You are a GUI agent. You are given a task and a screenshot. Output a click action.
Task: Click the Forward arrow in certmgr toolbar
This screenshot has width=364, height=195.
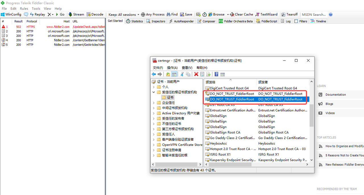point(160,74)
